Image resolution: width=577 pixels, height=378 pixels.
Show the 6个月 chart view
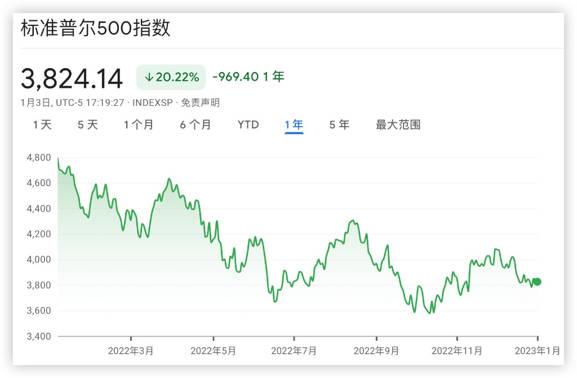click(196, 124)
